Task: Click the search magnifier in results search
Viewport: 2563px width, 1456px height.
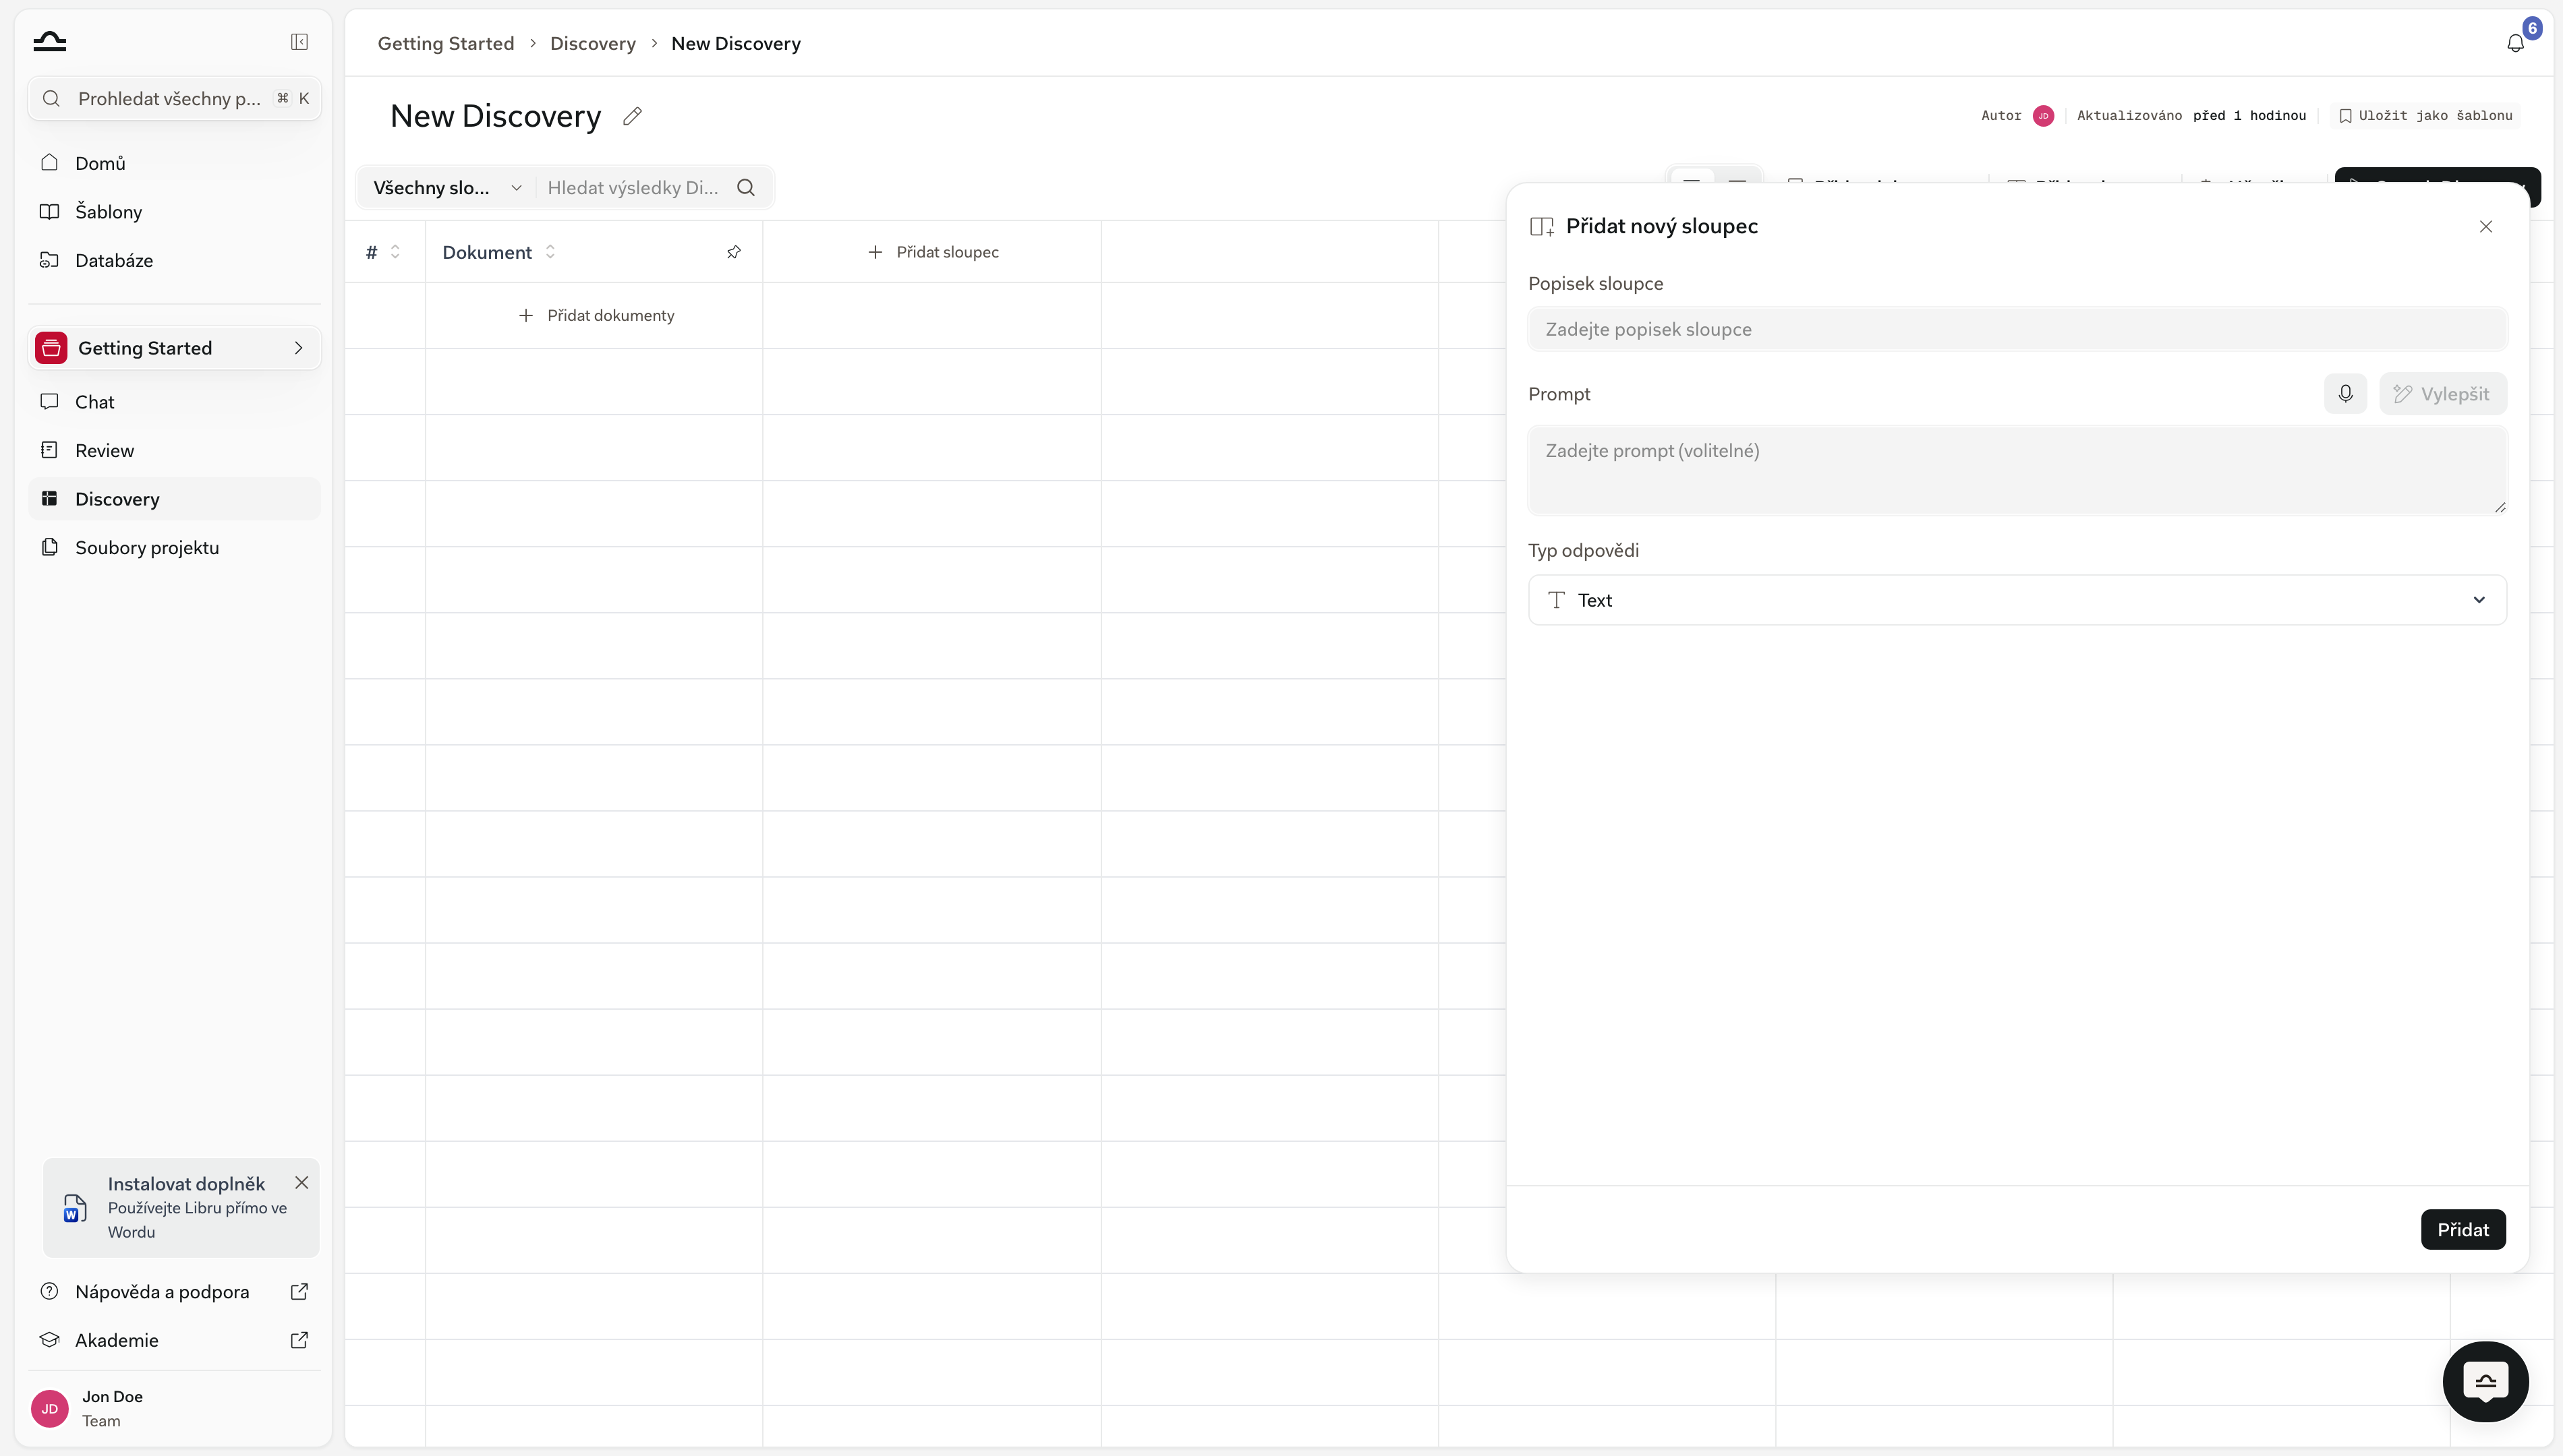Action: (746, 187)
